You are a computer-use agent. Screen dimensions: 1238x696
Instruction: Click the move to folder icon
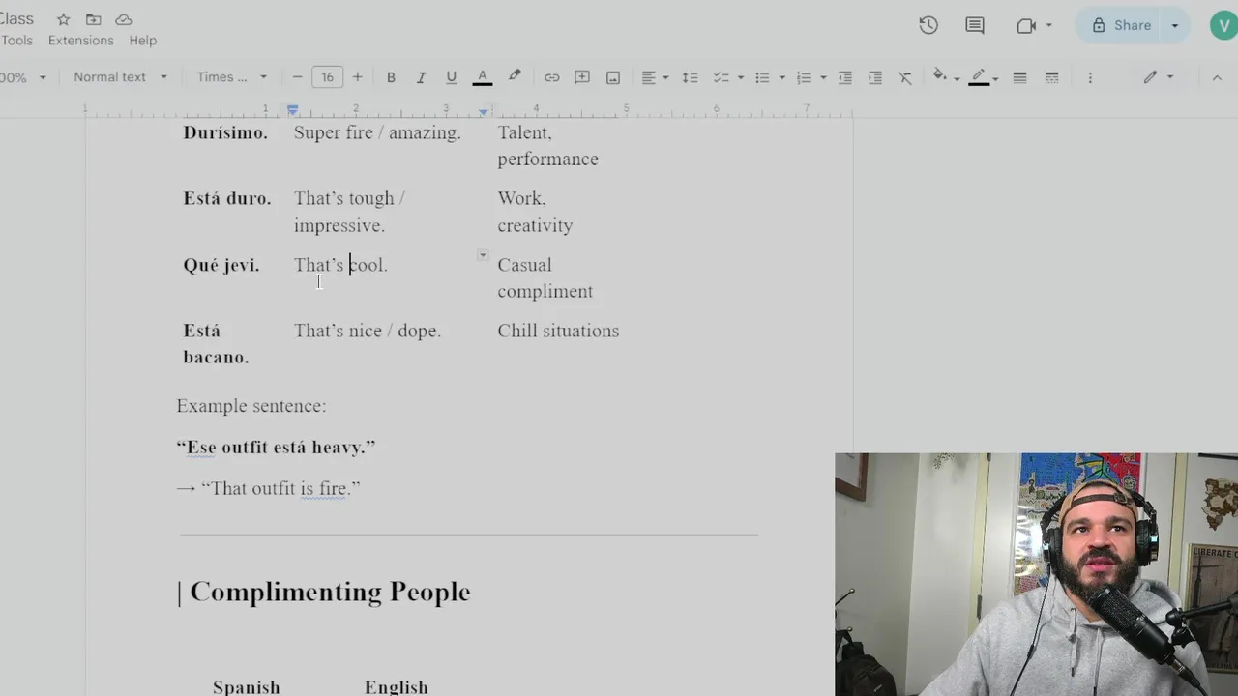coord(93,19)
